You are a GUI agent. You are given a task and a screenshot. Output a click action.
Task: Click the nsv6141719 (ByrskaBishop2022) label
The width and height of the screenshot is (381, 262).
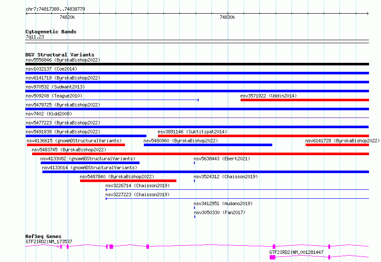point(63,78)
